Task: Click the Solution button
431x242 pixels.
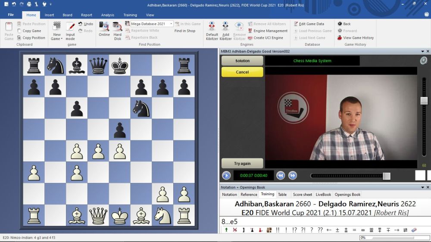Action: (x=242, y=61)
